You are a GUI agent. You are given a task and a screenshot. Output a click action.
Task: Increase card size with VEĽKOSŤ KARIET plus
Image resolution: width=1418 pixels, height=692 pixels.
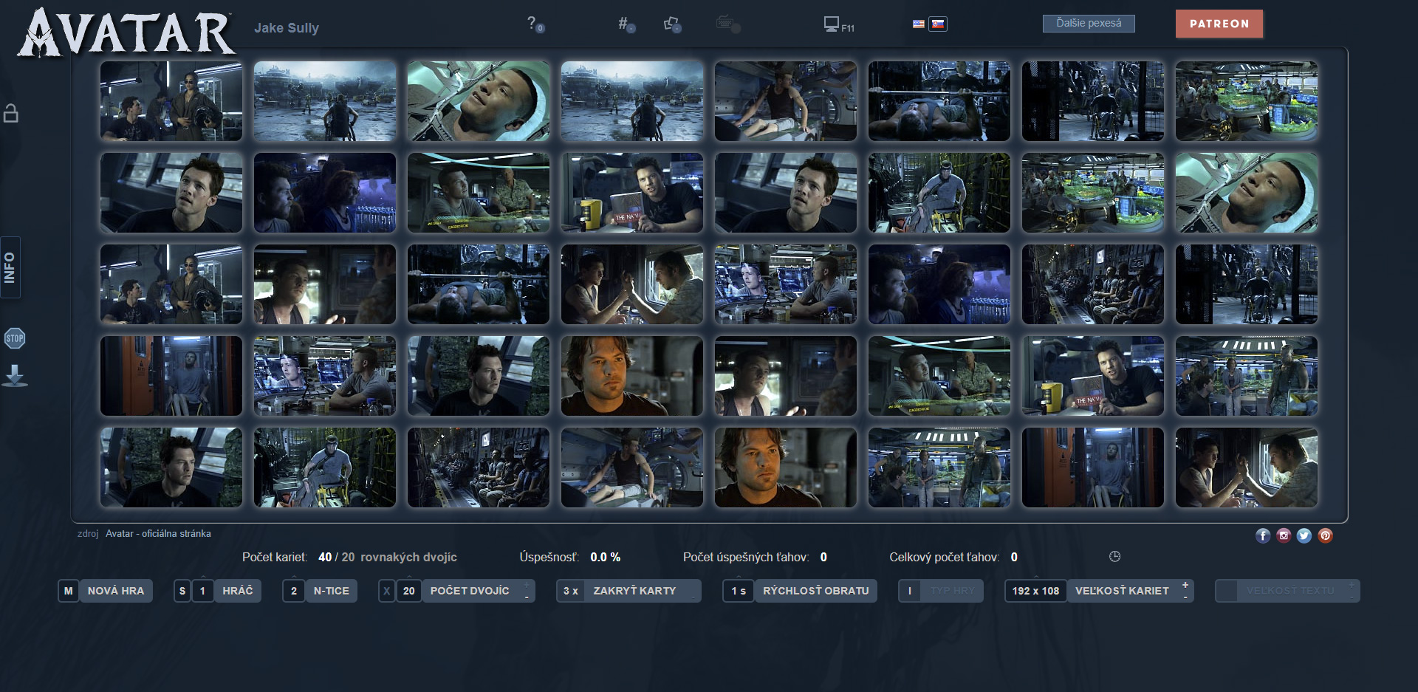point(1185,585)
